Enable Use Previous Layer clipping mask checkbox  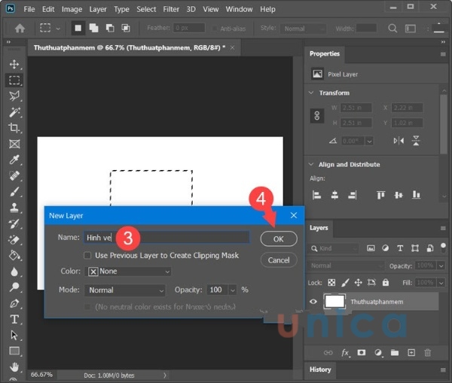88,256
